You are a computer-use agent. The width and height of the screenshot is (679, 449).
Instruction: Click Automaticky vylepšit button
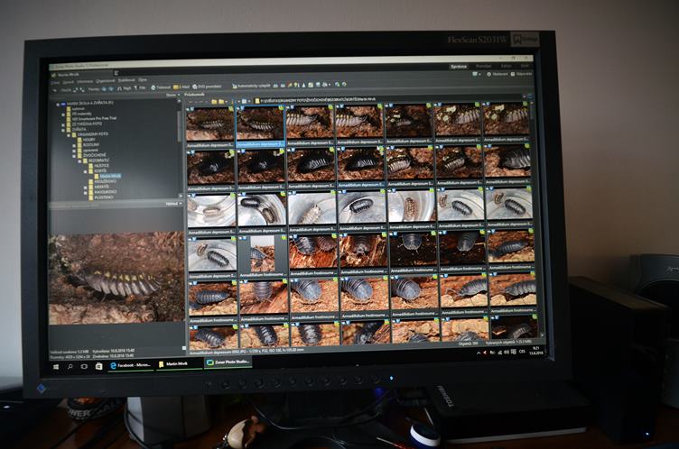tap(252, 86)
